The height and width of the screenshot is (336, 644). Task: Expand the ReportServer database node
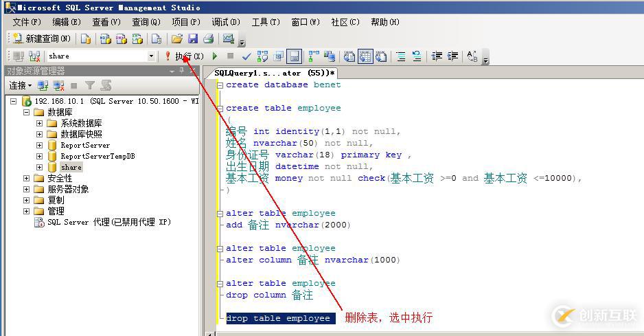(x=39, y=145)
